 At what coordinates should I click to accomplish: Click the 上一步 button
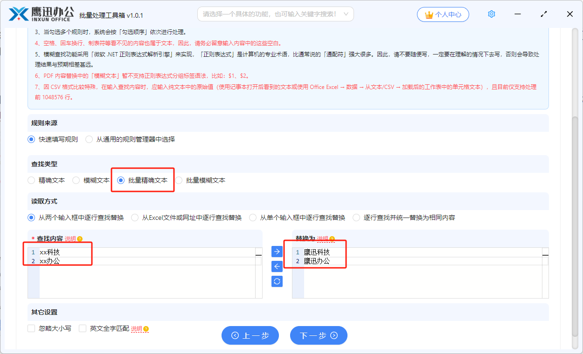(x=250, y=335)
